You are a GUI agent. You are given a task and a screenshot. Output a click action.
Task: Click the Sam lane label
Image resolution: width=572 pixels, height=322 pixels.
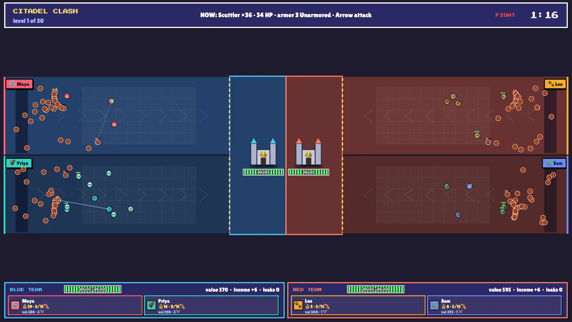click(x=554, y=163)
